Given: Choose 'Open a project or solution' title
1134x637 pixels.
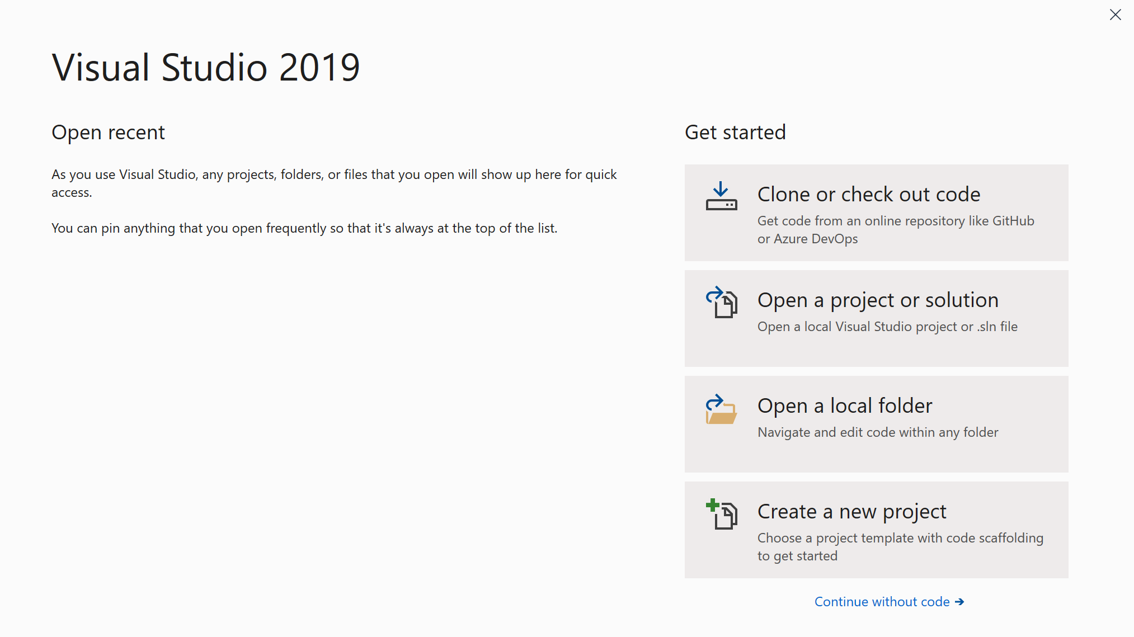Looking at the screenshot, I should [878, 300].
